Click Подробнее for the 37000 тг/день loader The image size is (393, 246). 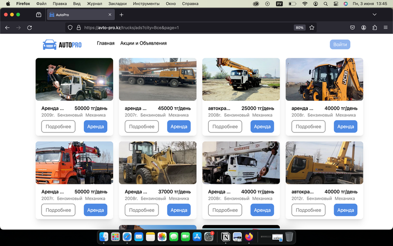point(141,210)
